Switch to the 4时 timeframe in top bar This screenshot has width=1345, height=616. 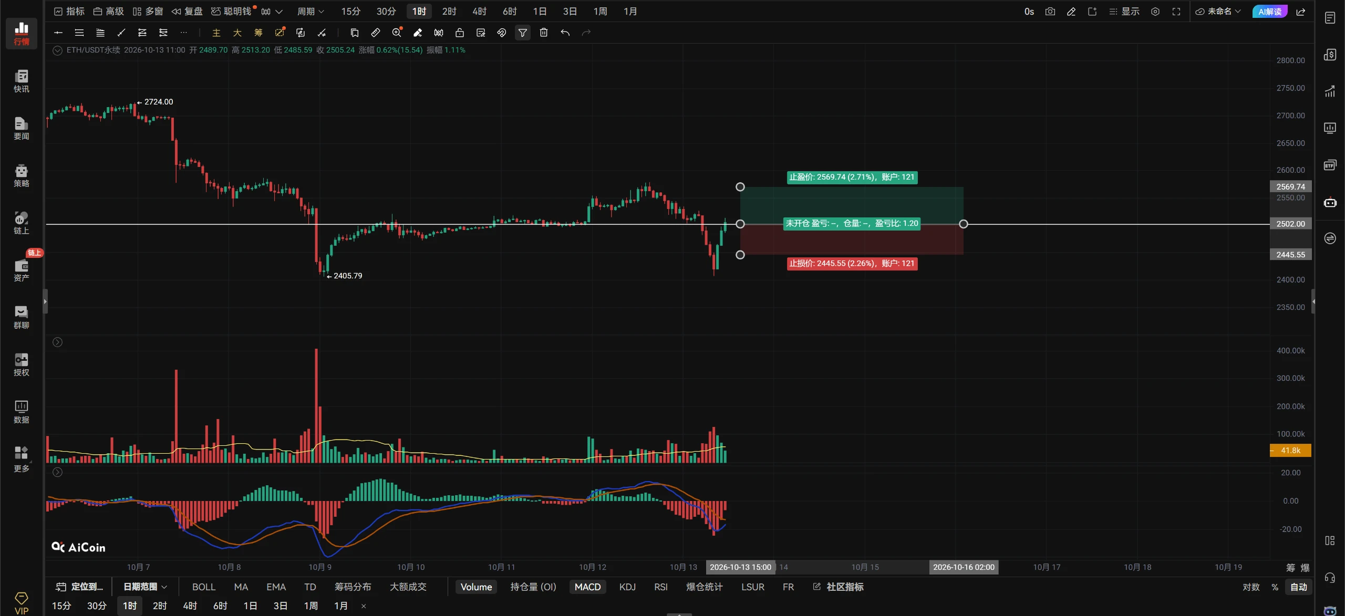tap(479, 12)
